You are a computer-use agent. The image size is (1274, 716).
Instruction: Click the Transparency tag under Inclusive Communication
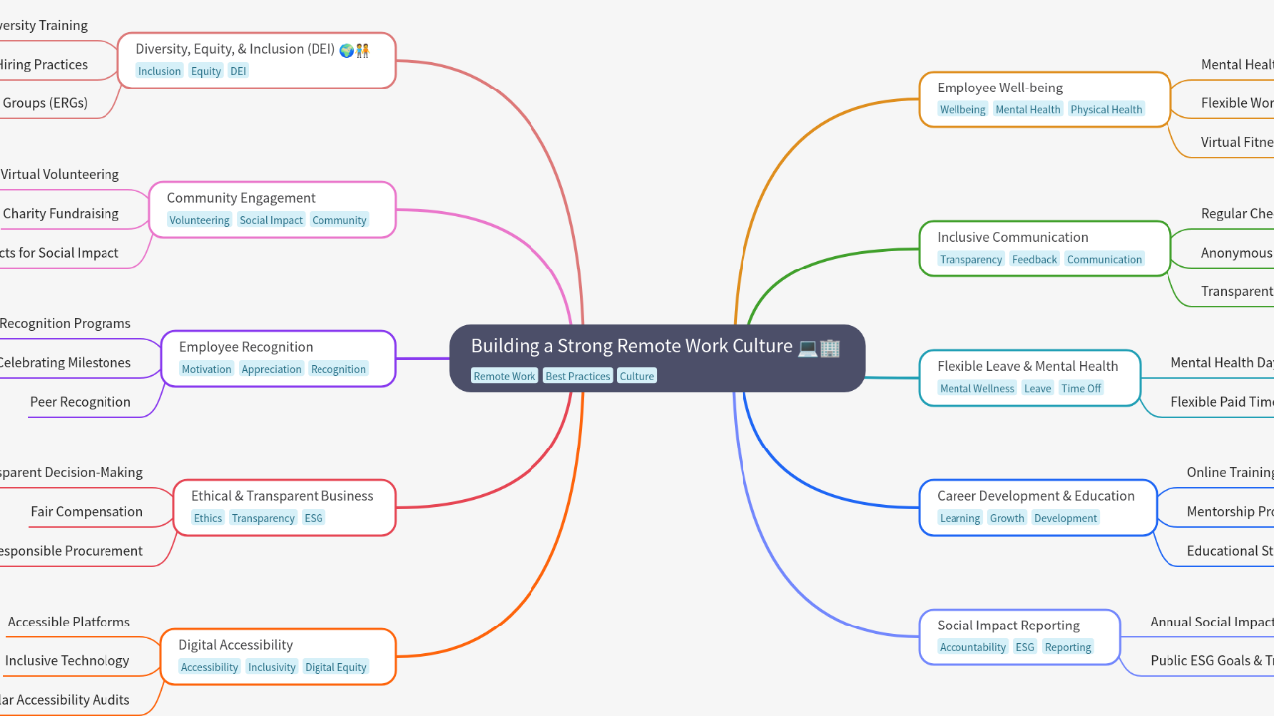click(970, 259)
